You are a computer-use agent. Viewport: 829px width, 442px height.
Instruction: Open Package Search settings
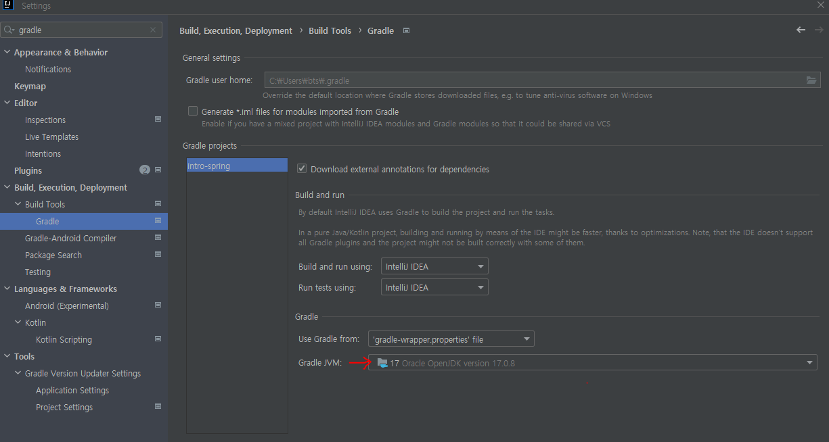coord(53,255)
